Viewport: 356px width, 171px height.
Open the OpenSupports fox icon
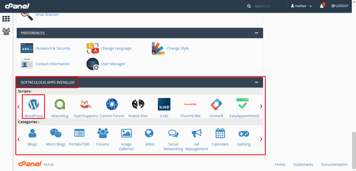point(86,104)
